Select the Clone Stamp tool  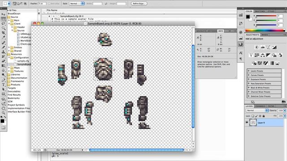[x=3, y=52]
